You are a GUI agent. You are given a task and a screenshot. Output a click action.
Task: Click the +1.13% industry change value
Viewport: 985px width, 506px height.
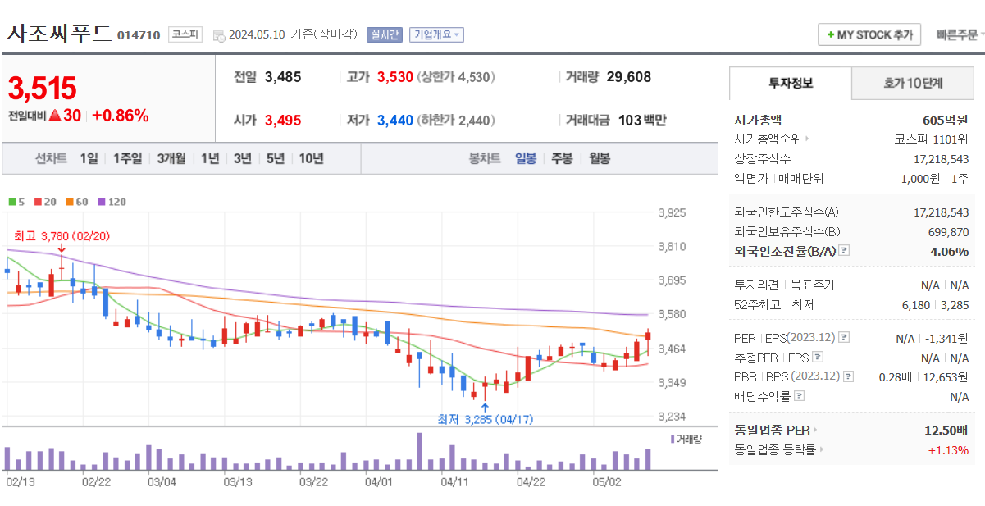948,449
